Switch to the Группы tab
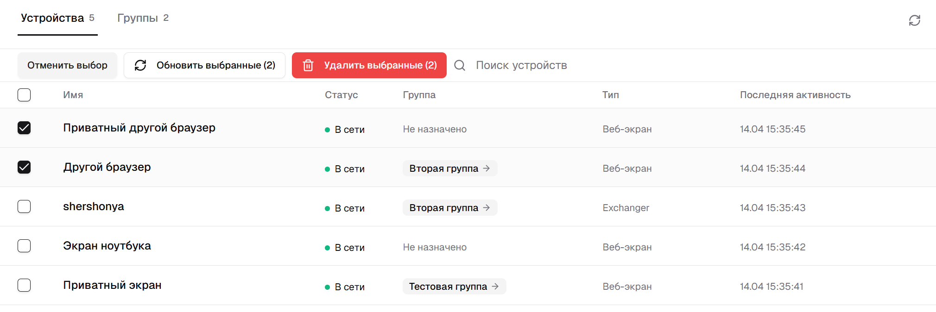Image resolution: width=936 pixels, height=312 pixels. pyautogui.click(x=143, y=18)
